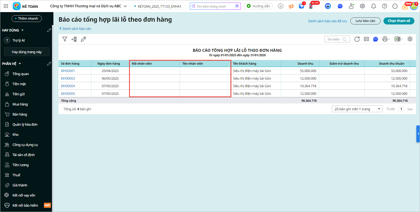Click the filter funnel icon in report toolbar
The height and width of the screenshot is (212, 420).
pyautogui.click(x=65, y=39)
